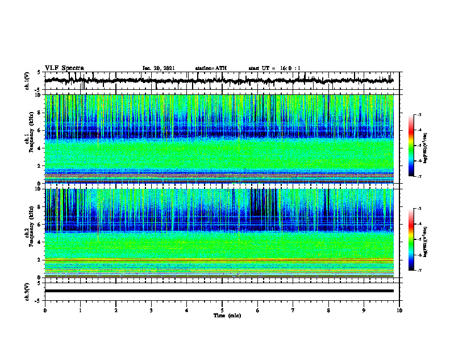Click the "station=ATH" header text
This screenshot has width=450, height=348.
point(211,68)
